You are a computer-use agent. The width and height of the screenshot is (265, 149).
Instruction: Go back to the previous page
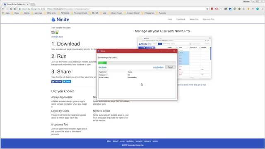point(3,9)
